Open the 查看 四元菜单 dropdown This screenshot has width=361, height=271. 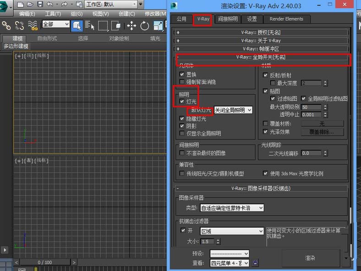[x=230, y=263]
